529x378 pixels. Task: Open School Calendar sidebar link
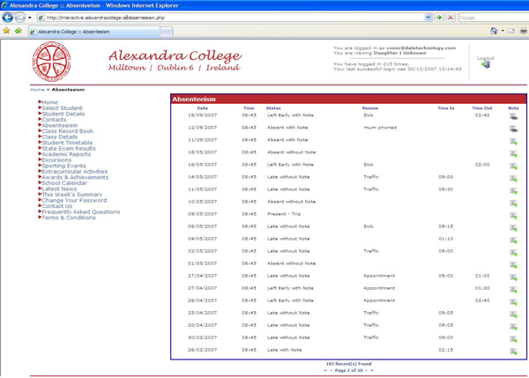[x=64, y=182]
